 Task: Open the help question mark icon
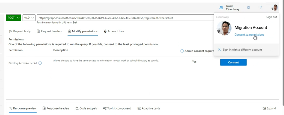261,7
